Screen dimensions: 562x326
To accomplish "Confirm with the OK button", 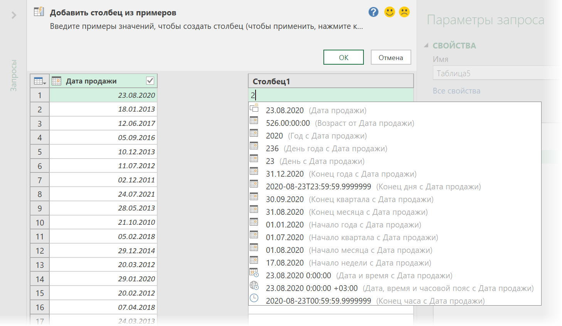I will 343,57.
